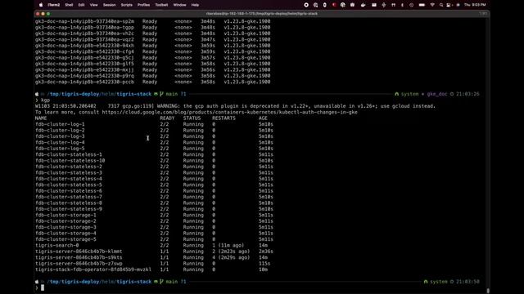Click restart count '2 (2m23s ago)'
Viewport: 524px width, 294px height.
[x=231, y=252]
